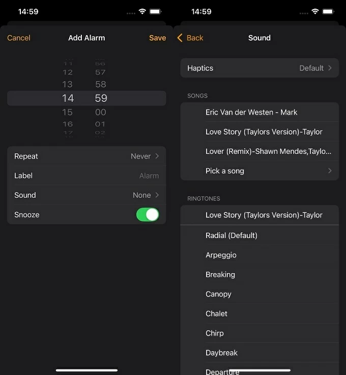Image resolution: width=346 pixels, height=375 pixels.
Task: Tap the right Wi-Fi status icon
Action: [x=315, y=11]
